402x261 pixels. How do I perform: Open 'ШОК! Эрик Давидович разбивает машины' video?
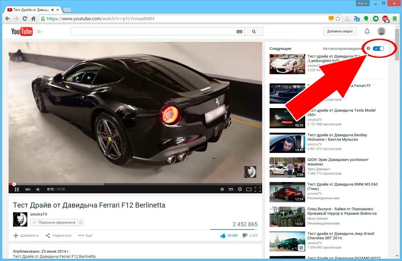click(x=338, y=162)
